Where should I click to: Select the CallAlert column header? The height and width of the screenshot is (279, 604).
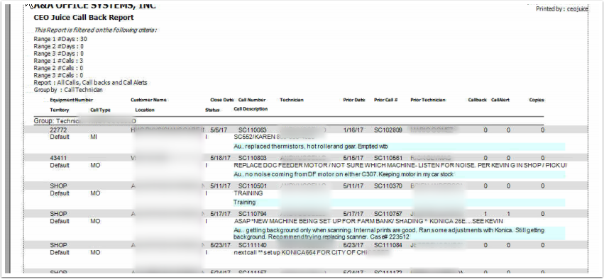click(x=500, y=100)
